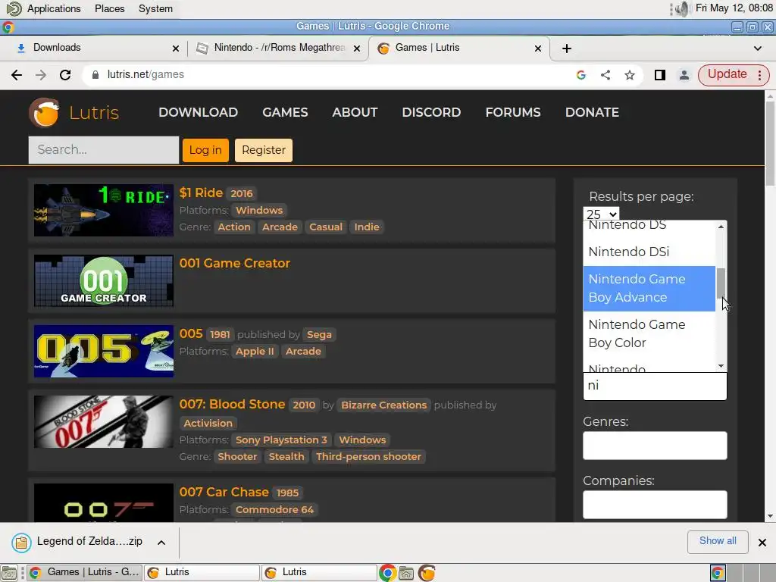Open the DOWNLOAD nav link
The height and width of the screenshot is (582, 776).
(x=198, y=112)
